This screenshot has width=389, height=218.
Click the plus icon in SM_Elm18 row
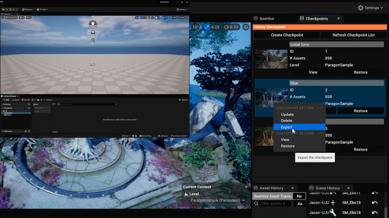click(x=333, y=203)
